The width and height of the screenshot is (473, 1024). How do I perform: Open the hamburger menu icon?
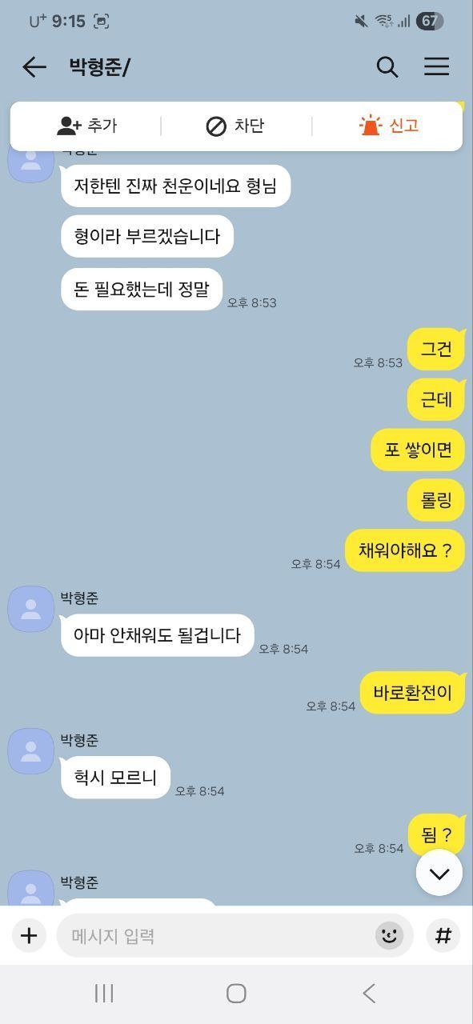[x=436, y=66]
